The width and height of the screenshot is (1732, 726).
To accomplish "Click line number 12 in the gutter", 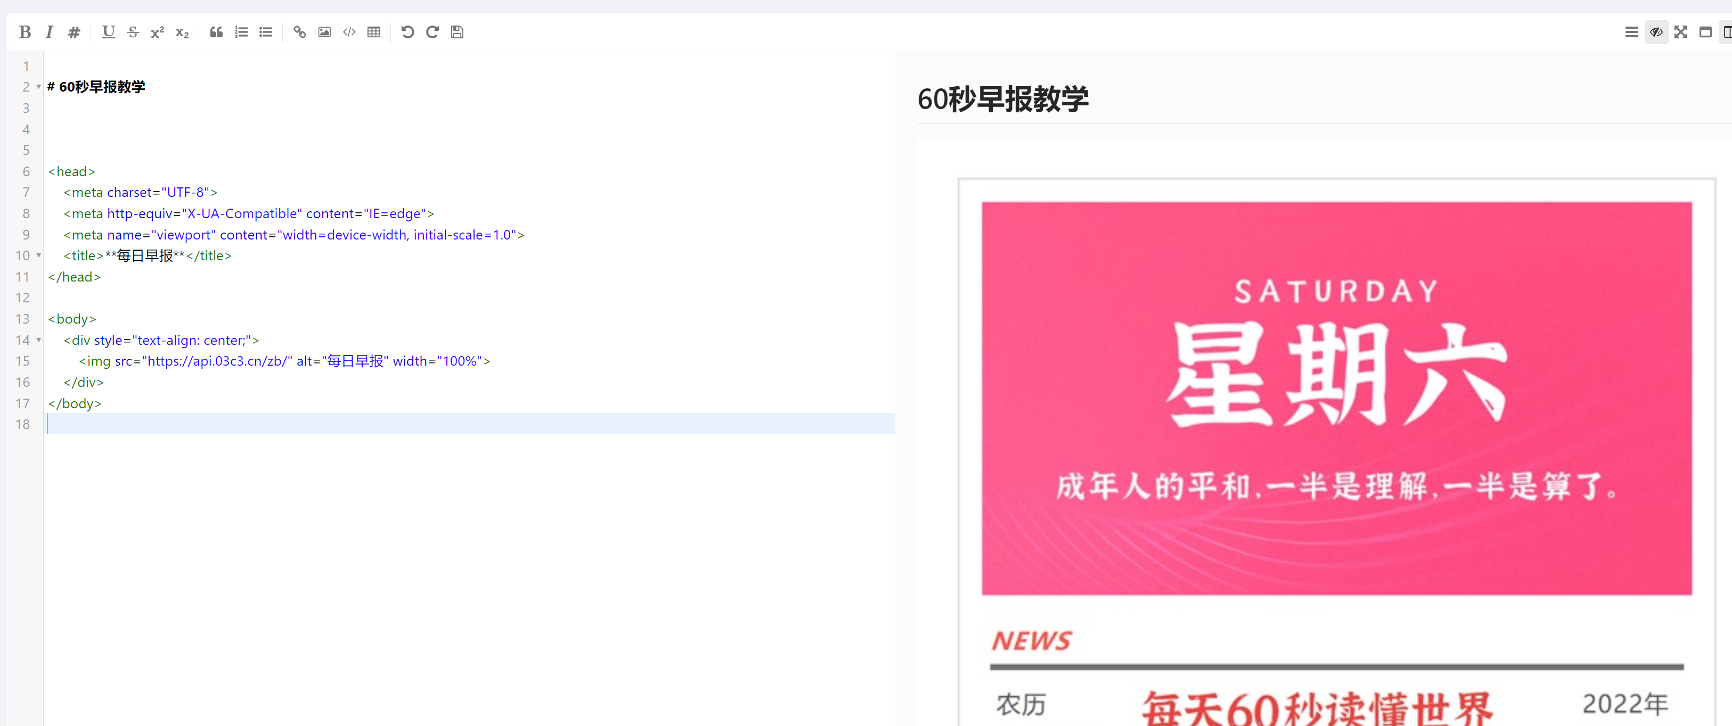I will (x=23, y=298).
